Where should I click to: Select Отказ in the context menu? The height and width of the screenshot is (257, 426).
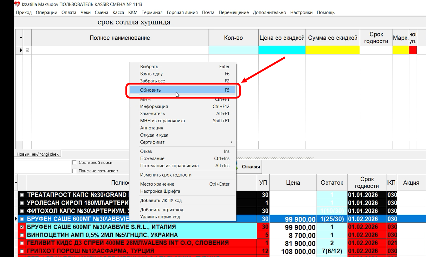[183, 151]
